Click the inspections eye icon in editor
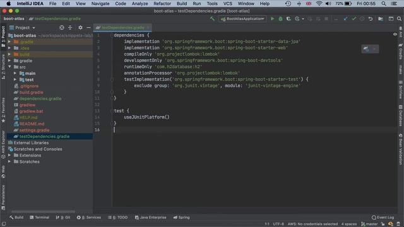This screenshot has height=227, width=404. pos(395,34)
